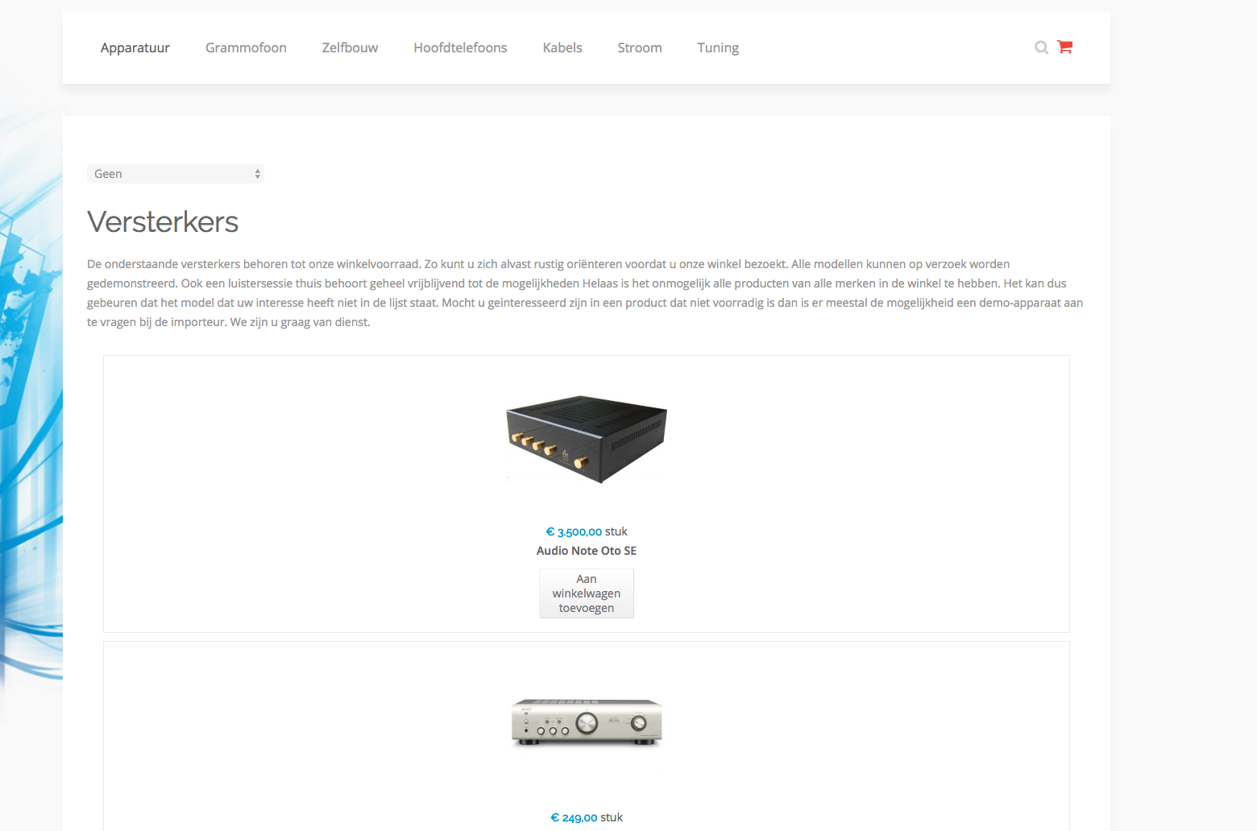Click the € 249,00 price

pyautogui.click(x=574, y=817)
